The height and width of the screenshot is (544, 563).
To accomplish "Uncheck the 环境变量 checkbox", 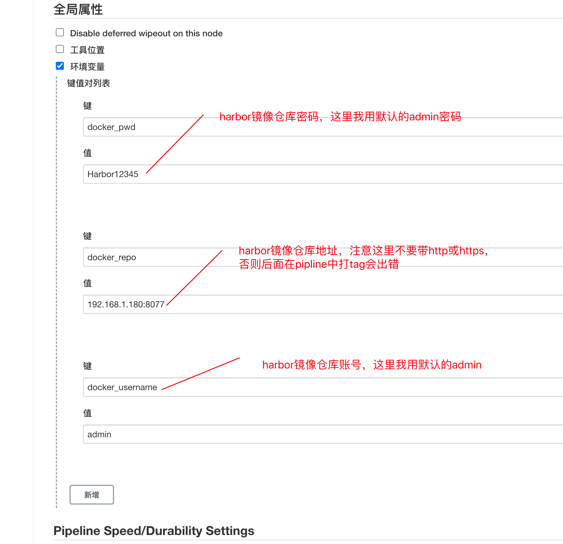I will pyautogui.click(x=60, y=66).
